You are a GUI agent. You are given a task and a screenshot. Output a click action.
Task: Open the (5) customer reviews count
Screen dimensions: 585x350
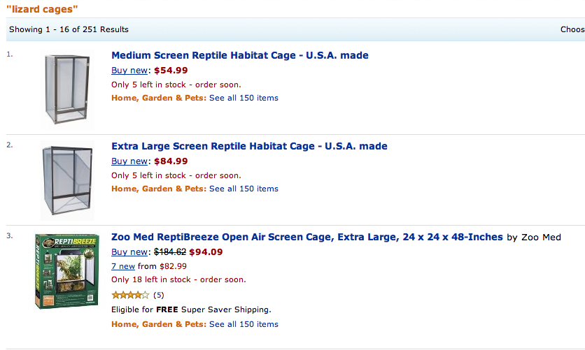[x=158, y=295]
